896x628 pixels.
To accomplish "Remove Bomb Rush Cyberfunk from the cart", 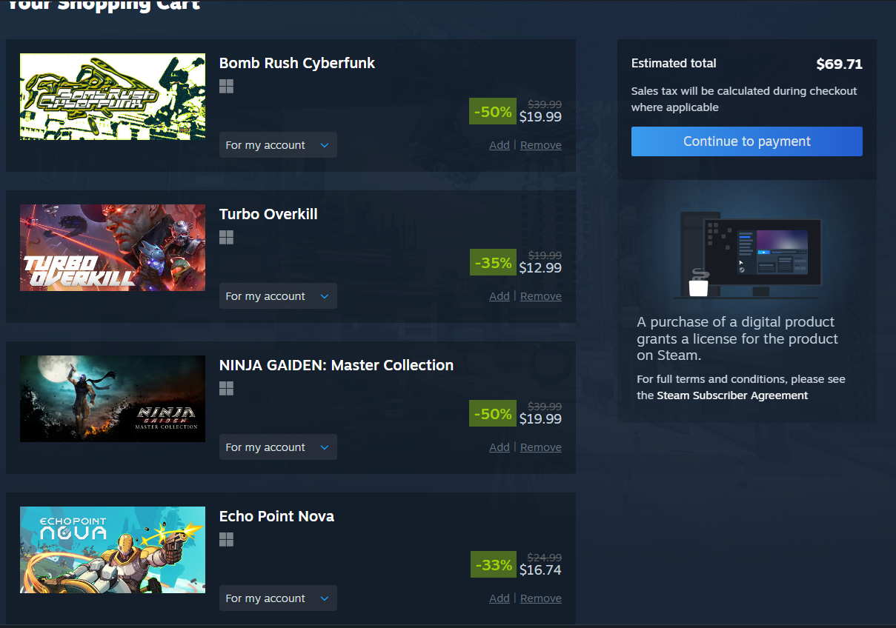I will [x=541, y=145].
